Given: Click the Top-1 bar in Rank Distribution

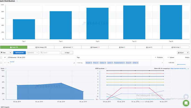Looking at the screenshot, I should point(24,29).
